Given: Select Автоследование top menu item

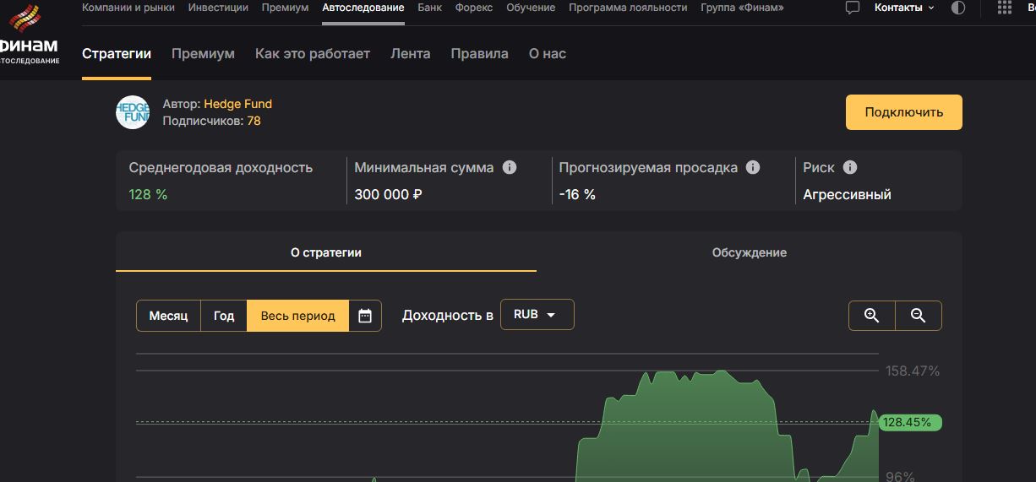Looking at the screenshot, I should pos(363,8).
